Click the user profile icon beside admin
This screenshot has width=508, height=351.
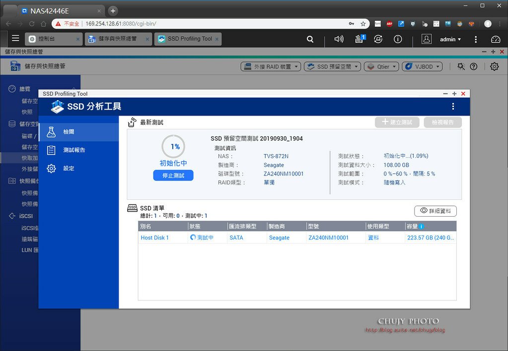[427, 39]
